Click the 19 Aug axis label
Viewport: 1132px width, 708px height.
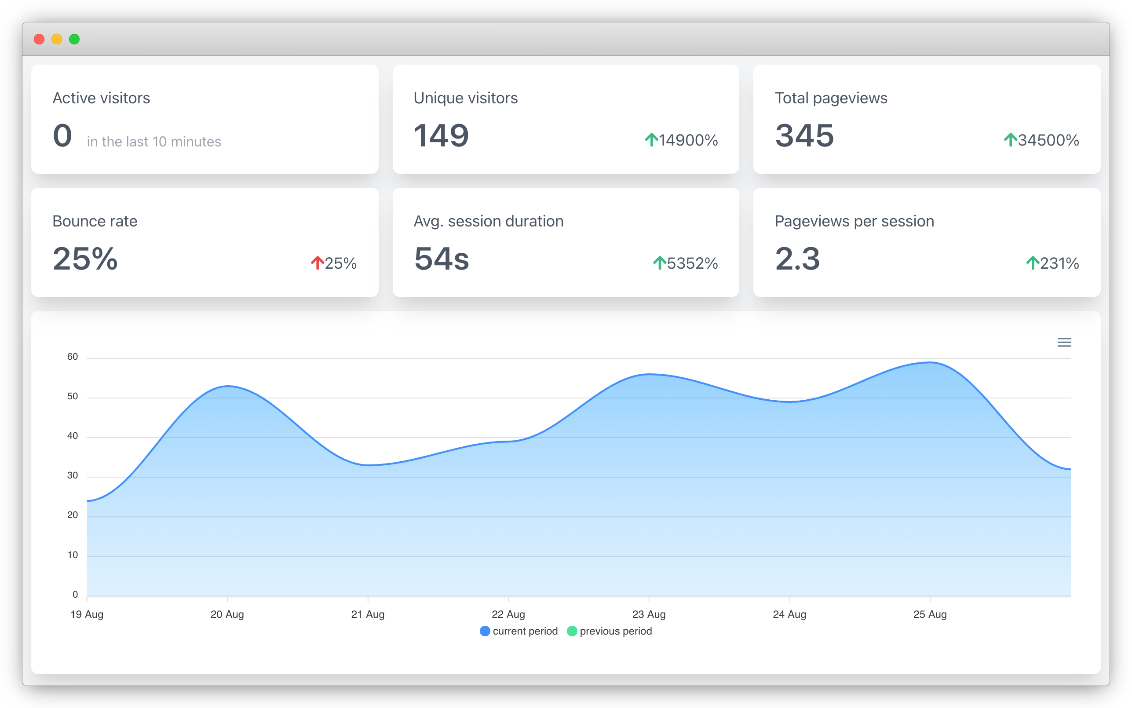(x=87, y=614)
